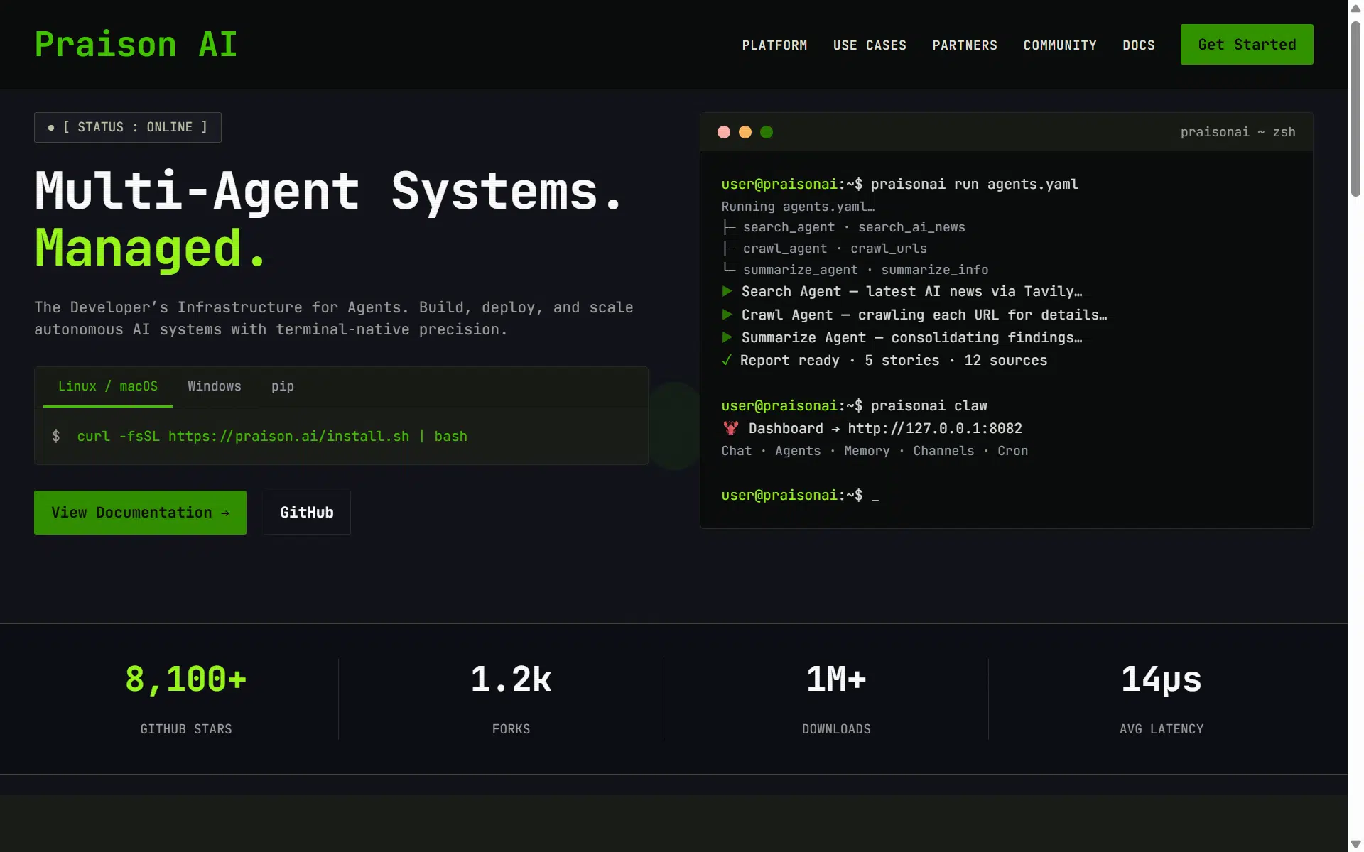The height and width of the screenshot is (852, 1364).
Task: Open the Platform menu item
Action: [774, 45]
